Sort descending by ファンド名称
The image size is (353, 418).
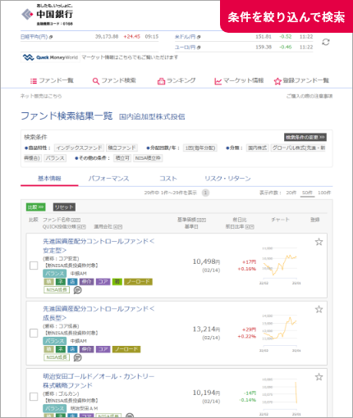78,220
